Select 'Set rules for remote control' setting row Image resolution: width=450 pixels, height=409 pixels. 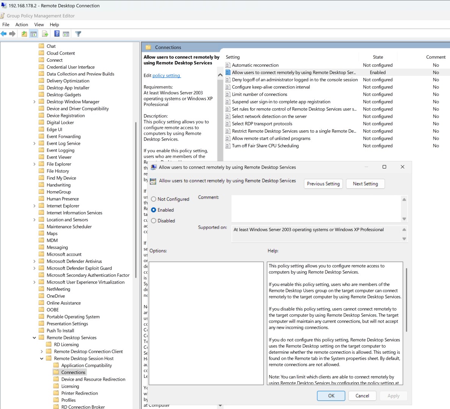(x=294, y=109)
